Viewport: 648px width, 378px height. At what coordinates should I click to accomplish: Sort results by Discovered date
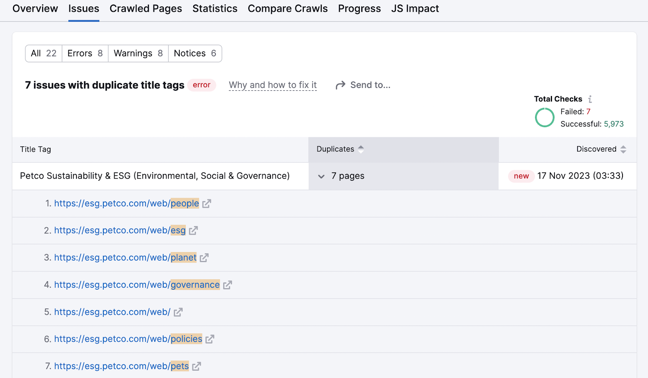tap(623, 149)
